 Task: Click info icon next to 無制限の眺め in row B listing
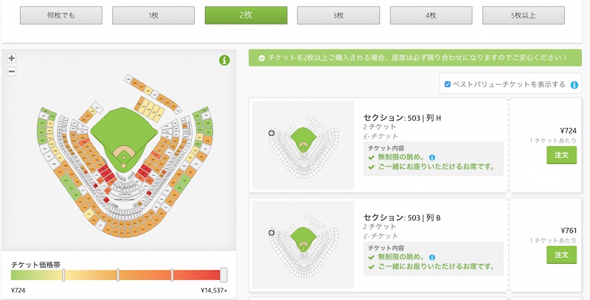(432, 257)
